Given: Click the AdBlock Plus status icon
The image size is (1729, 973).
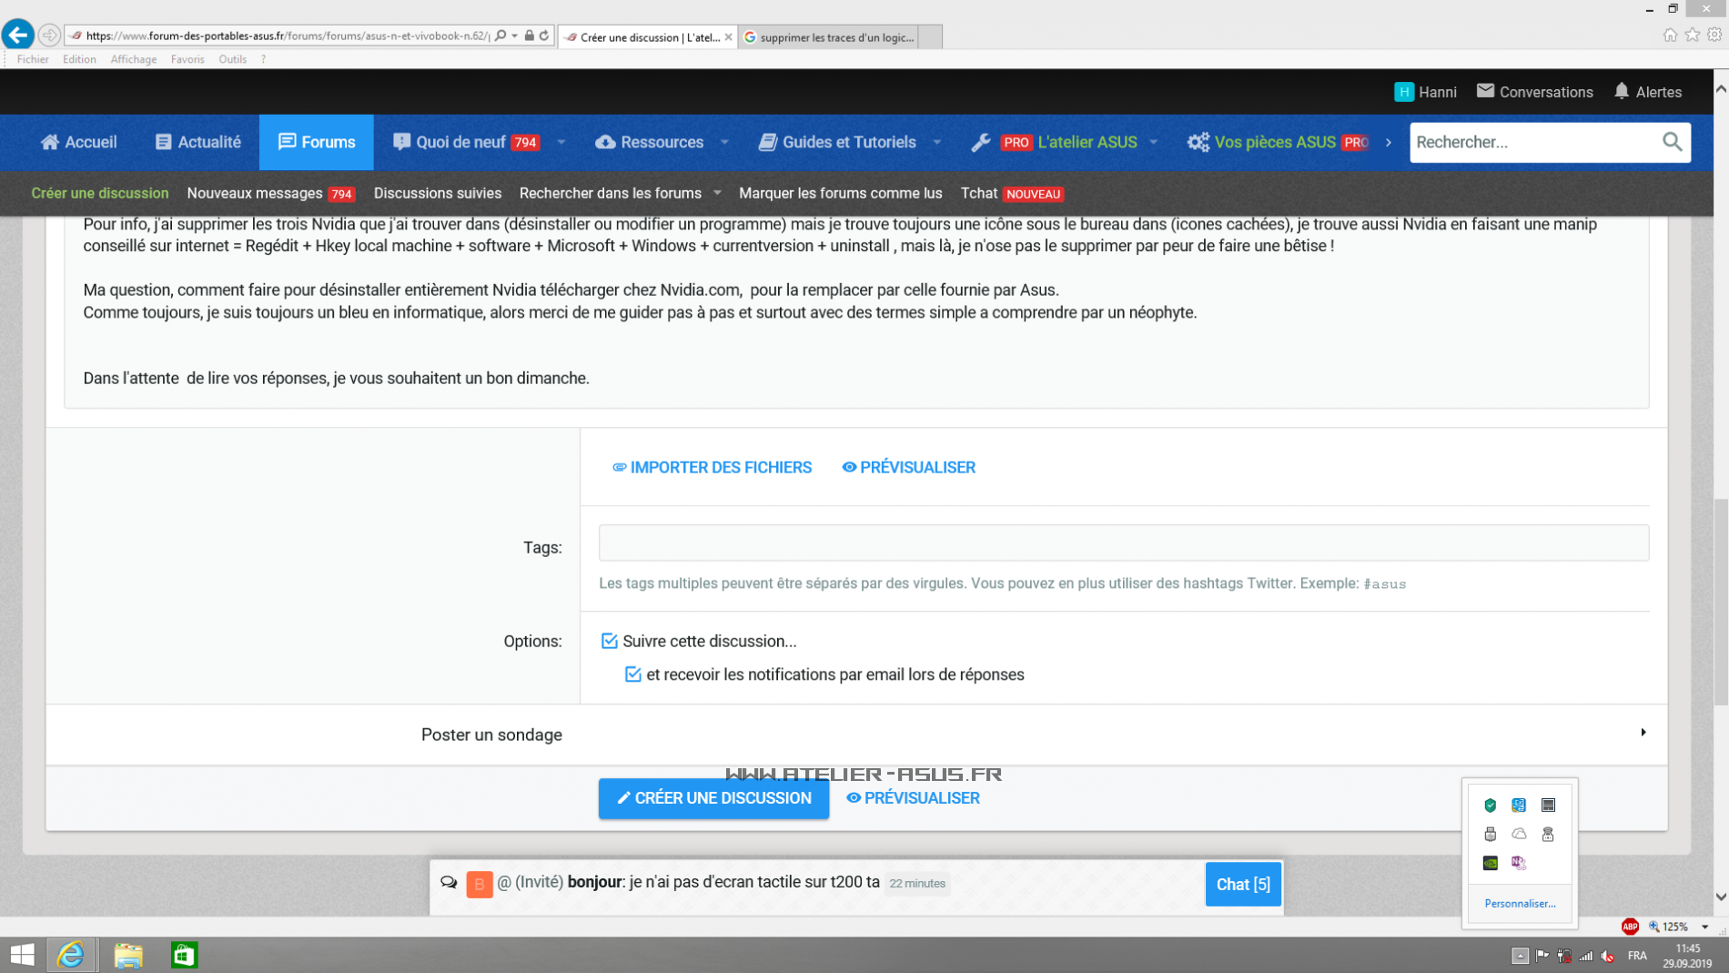Looking at the screenshot, I should (1629, 927).
